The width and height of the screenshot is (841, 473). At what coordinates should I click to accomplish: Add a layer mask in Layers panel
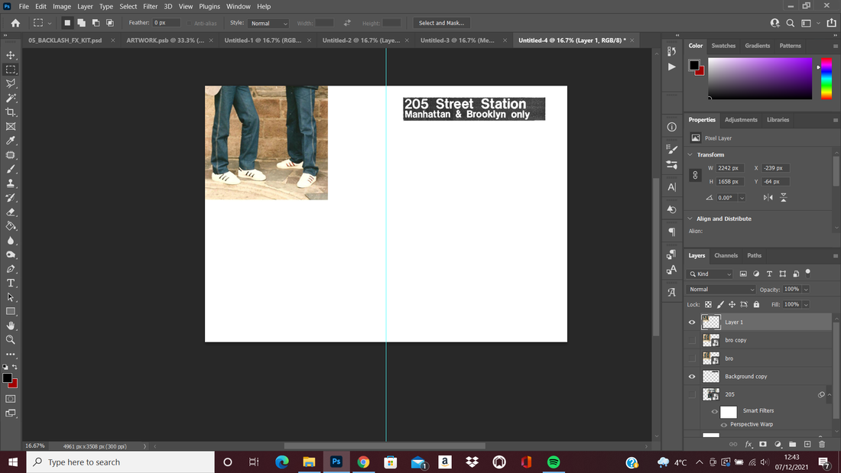point(763,444)
